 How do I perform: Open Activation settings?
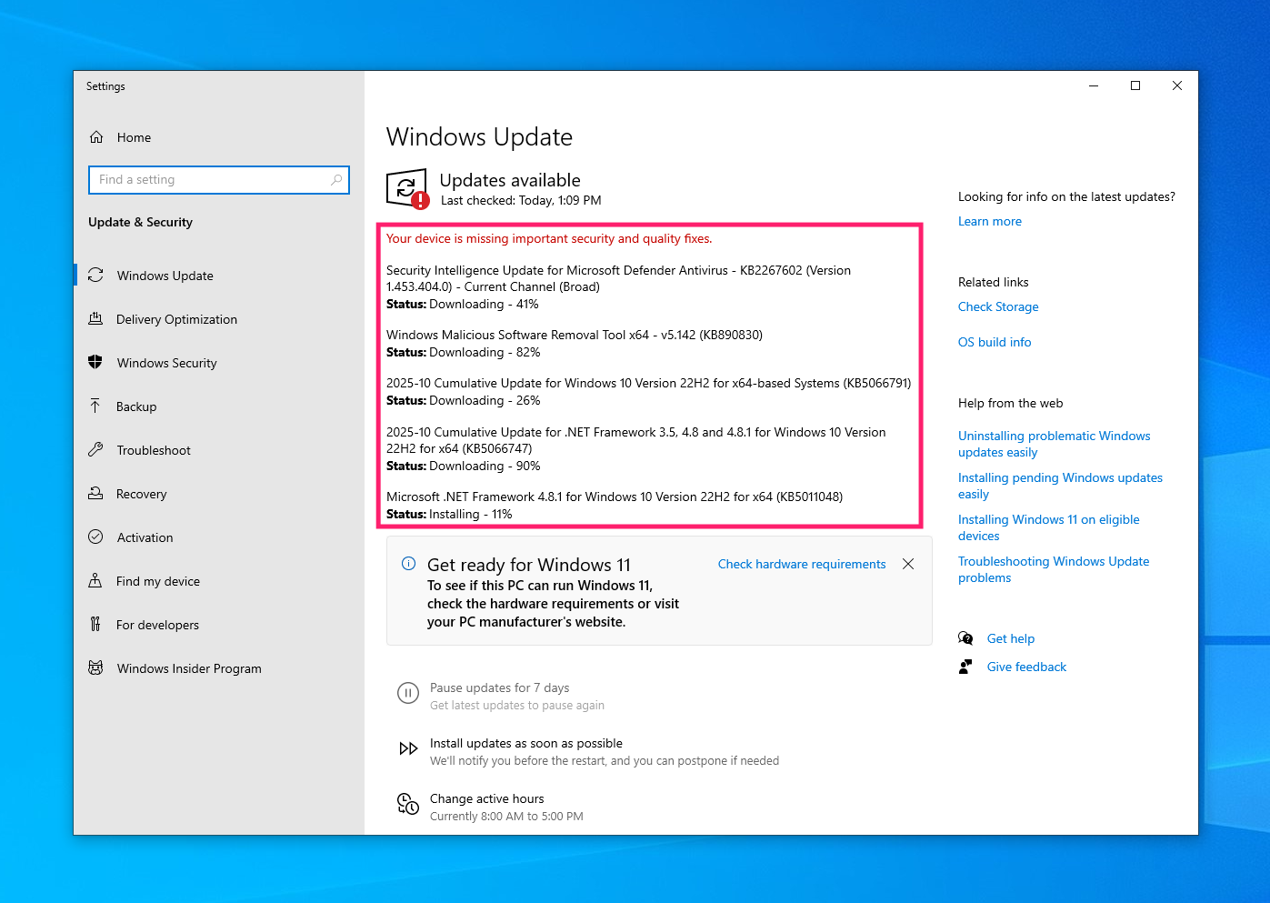pos(219,537)
